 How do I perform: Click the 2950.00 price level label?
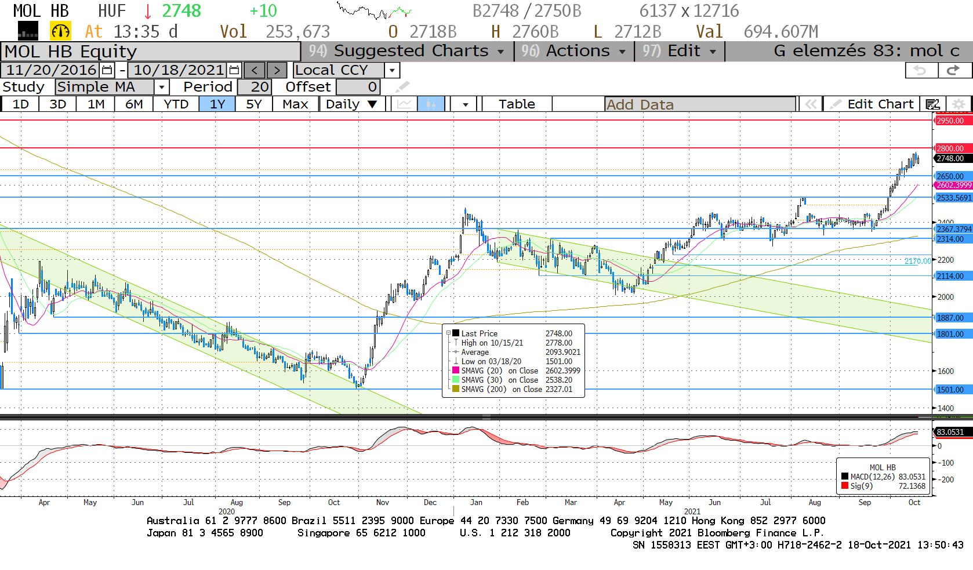tap(952, 121)
